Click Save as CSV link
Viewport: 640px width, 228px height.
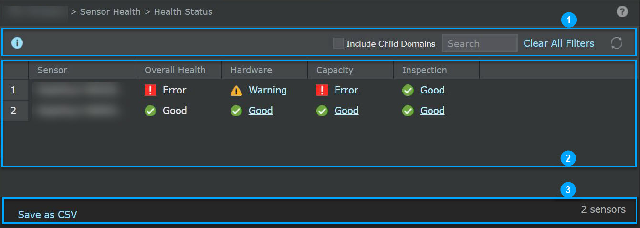coord(47,215)
